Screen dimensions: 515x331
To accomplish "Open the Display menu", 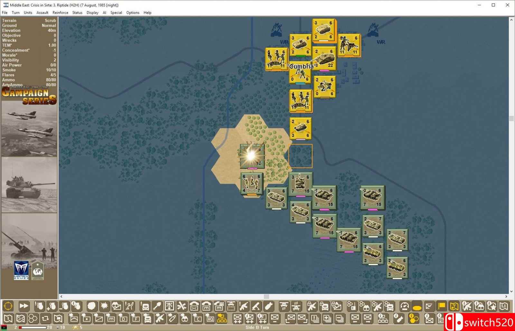I will (x=92, y=13).
